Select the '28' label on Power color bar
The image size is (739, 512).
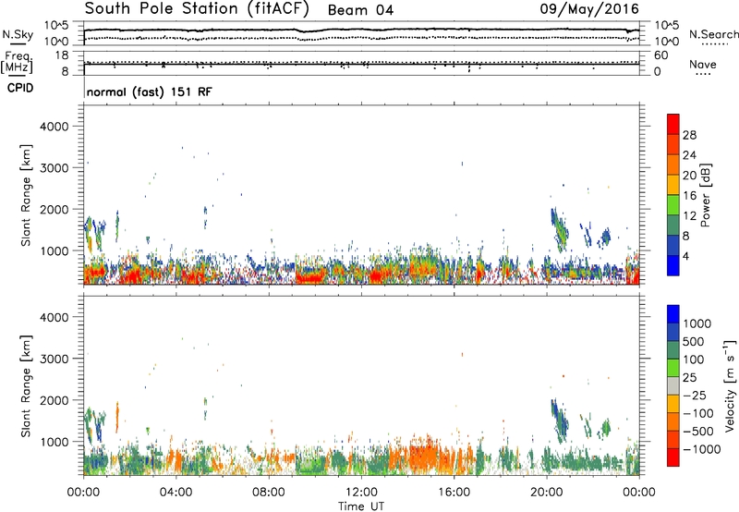(x=689, y=135)
